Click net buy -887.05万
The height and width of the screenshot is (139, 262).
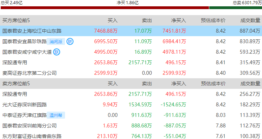(175, 126)
